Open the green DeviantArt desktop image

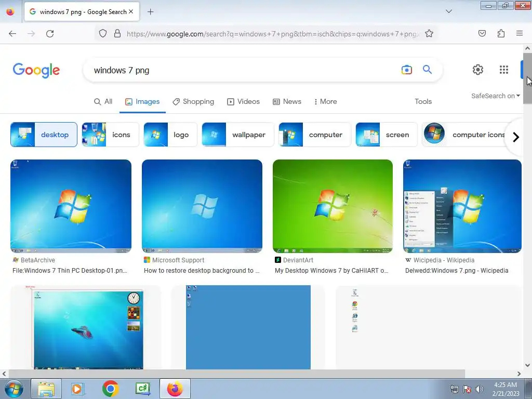pos(332,206)
